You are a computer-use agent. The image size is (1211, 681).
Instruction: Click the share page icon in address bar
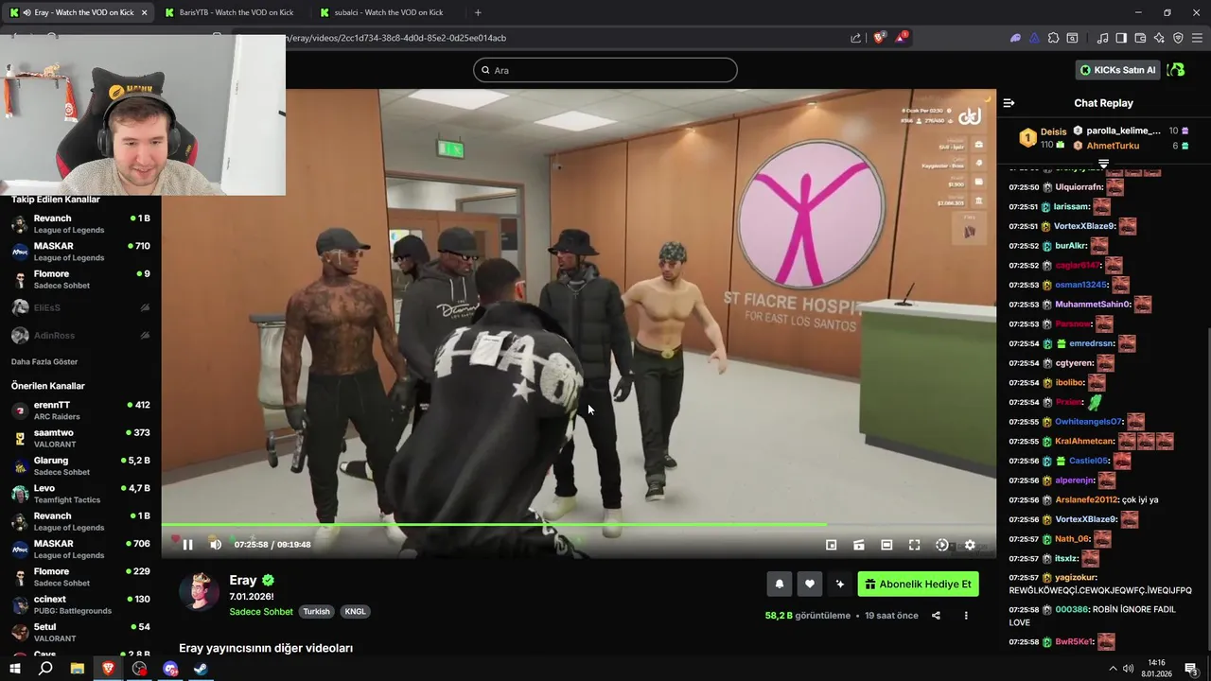[856, 38]
